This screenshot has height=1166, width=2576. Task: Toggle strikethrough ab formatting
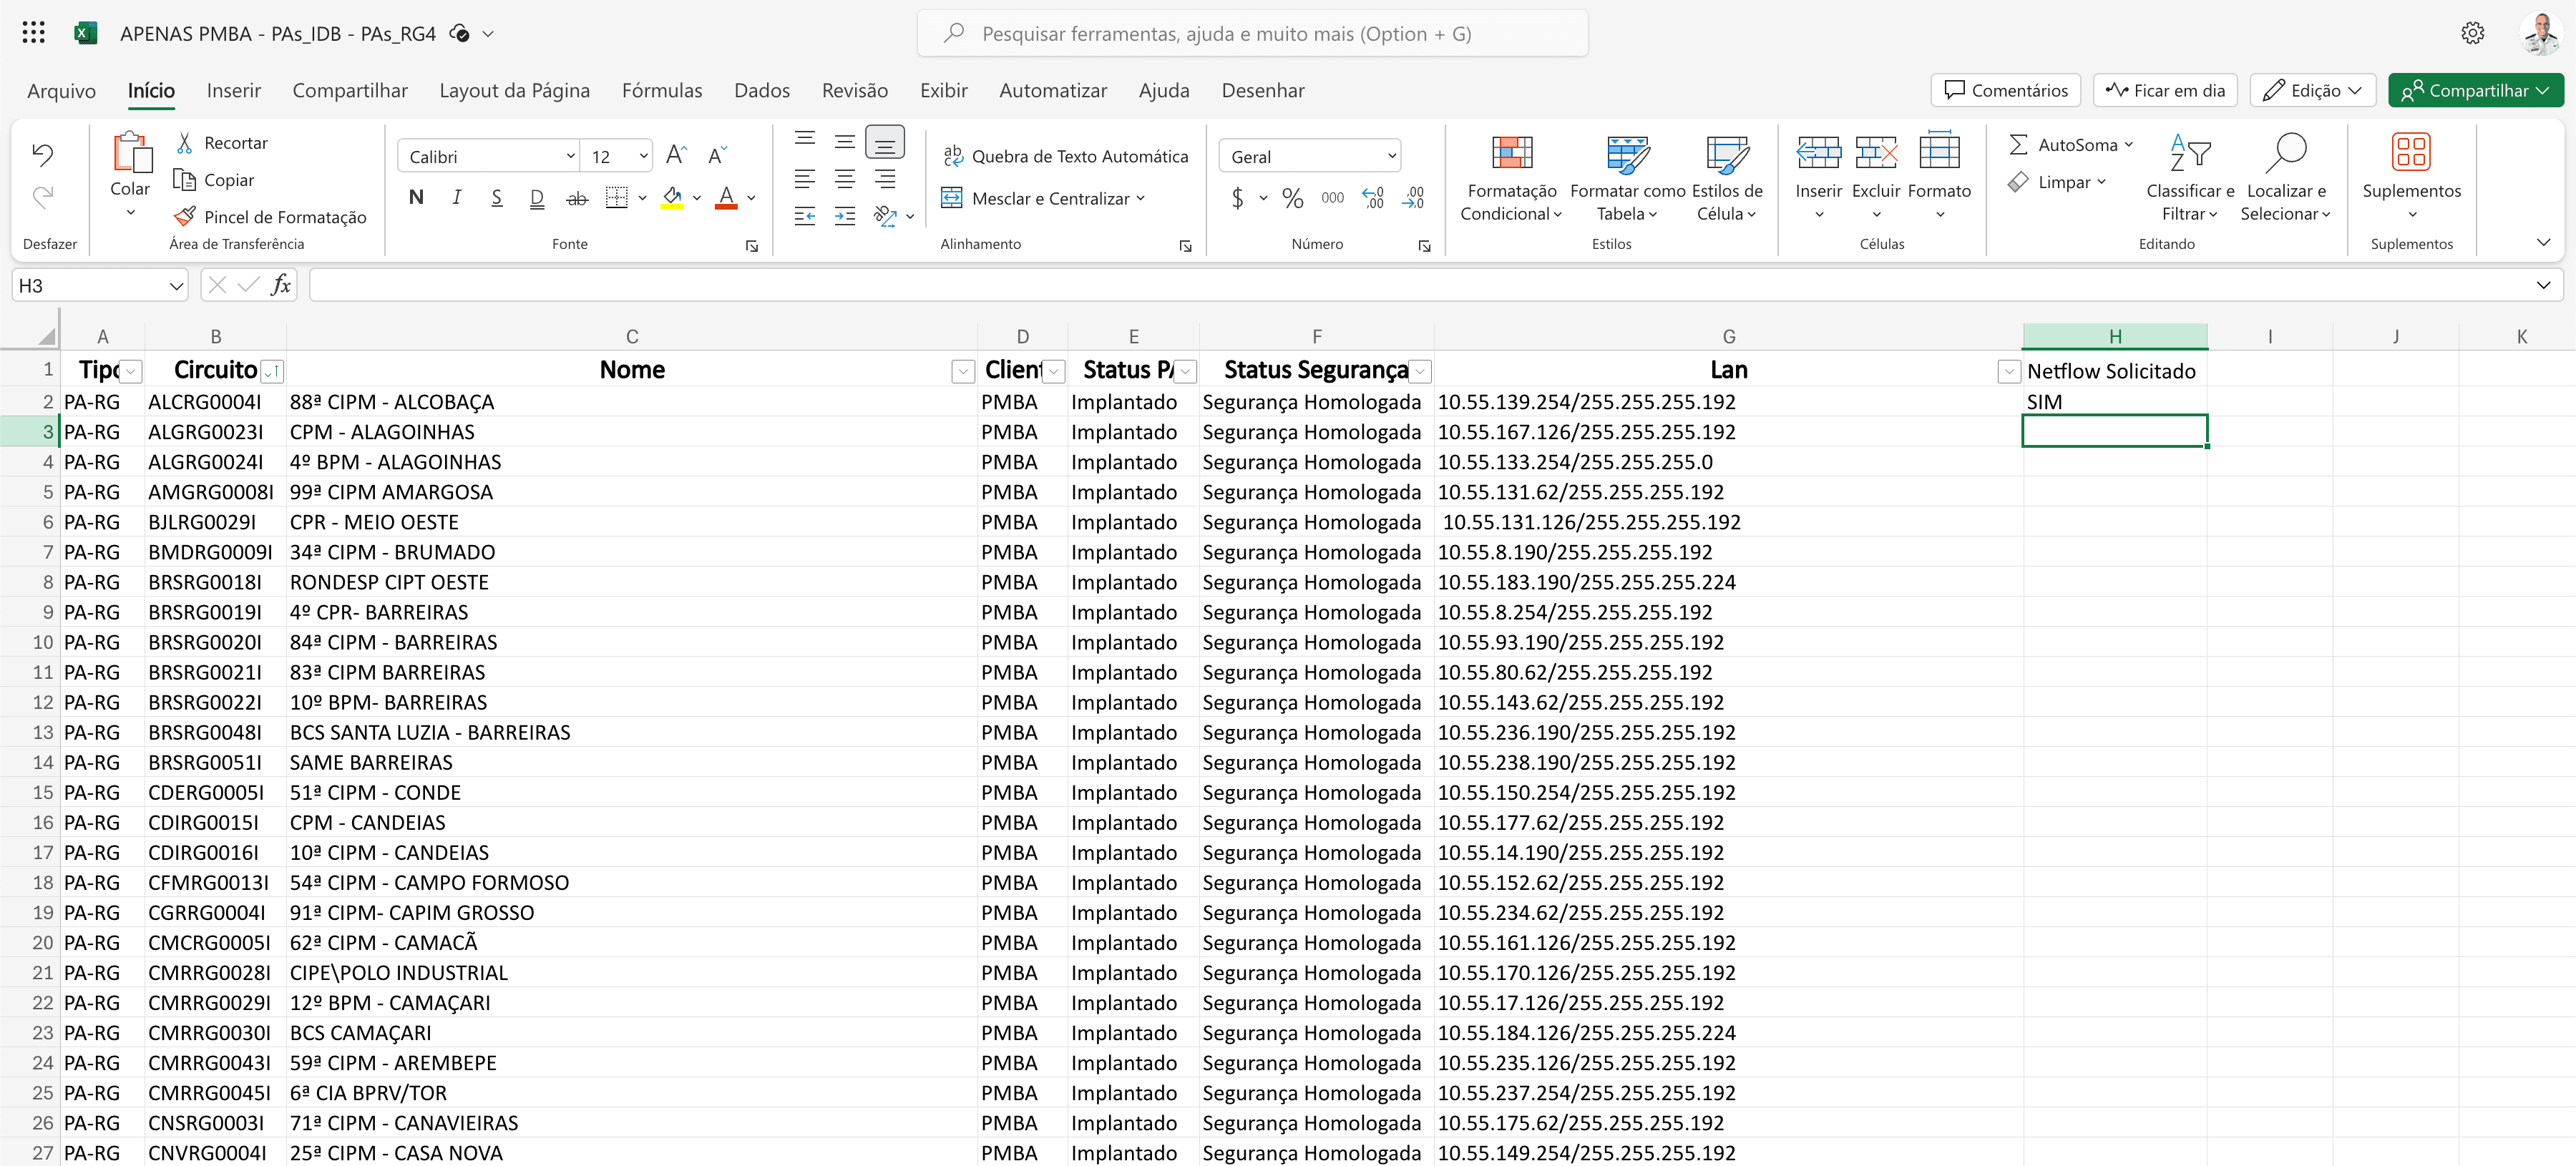(x=577, y=198)
